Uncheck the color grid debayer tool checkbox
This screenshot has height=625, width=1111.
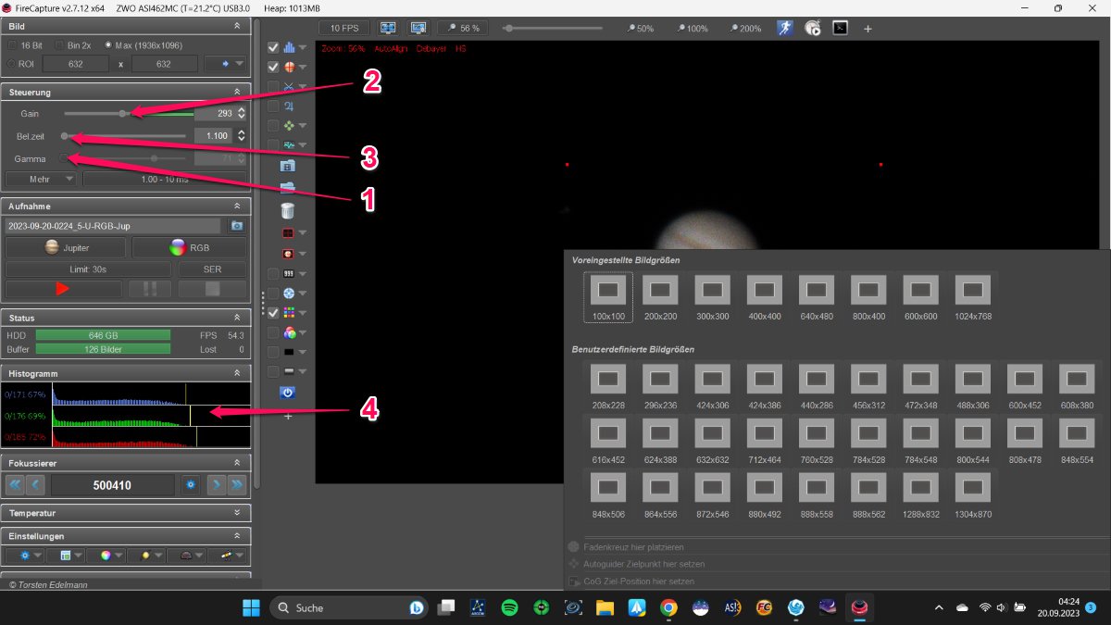[x=273, y=313]
